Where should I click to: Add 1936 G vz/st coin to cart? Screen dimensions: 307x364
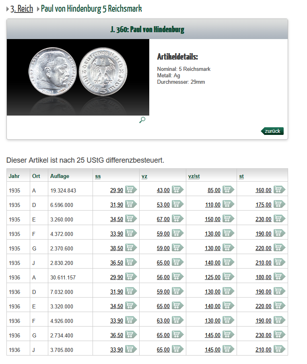click(228, 335)
